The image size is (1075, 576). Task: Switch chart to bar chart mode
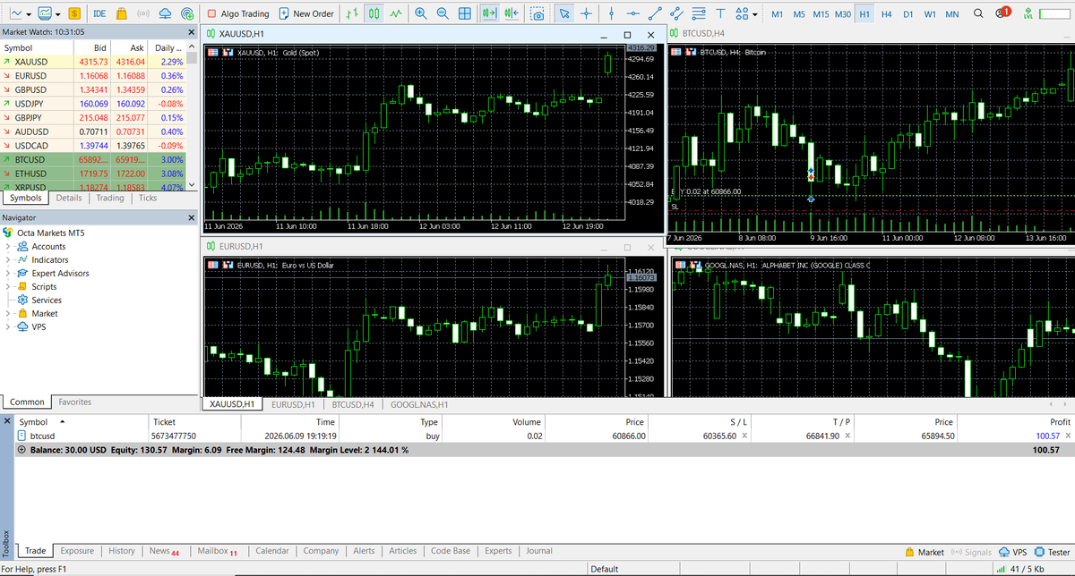(x=352, y=13)
